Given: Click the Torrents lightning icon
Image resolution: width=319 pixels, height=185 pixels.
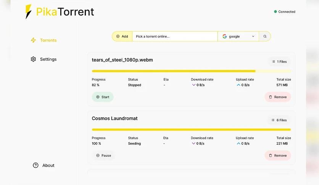Looking at the screenshot, I should tap(33, 40).
